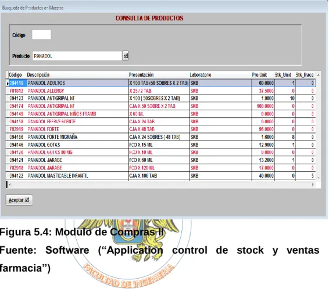Screen dimensions: 329x299
Task: Click the row selector arrow of PANADOL ADULTOS
Action: coord(8,84)
